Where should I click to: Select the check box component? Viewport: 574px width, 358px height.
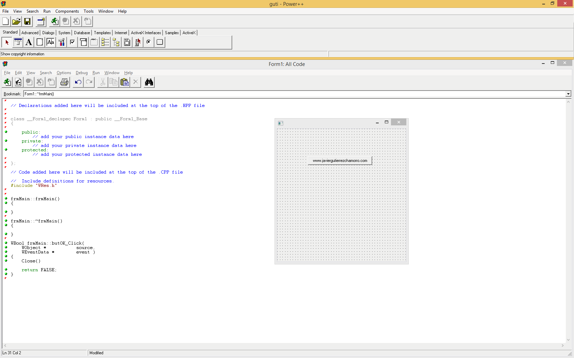(72, 42)
